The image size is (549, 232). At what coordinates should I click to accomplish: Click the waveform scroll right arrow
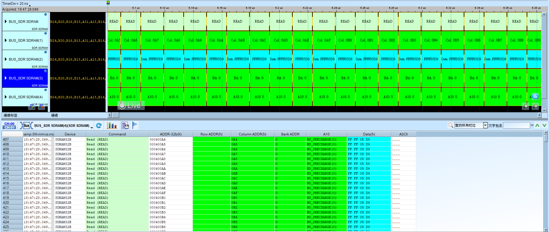click(540, 115)
